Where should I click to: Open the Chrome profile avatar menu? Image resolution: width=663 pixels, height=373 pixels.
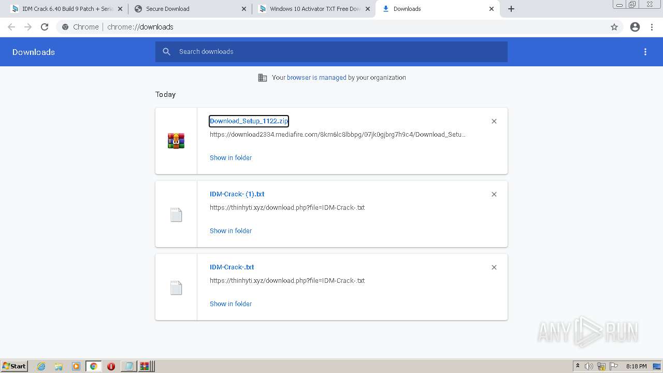pyautogui.click(x=635, y=27)
